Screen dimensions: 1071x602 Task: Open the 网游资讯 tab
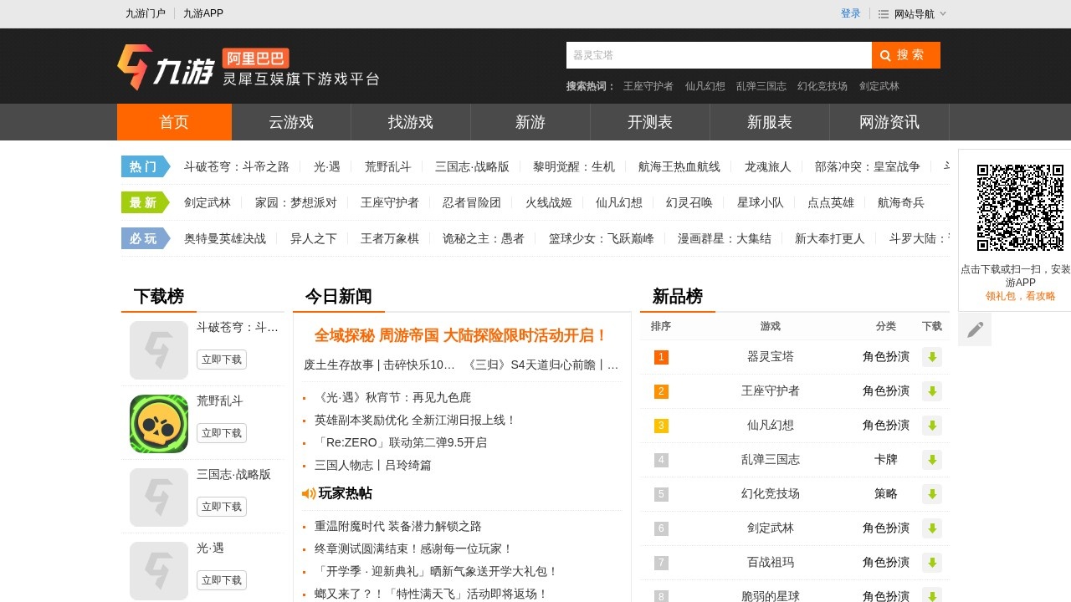[889, 122]
